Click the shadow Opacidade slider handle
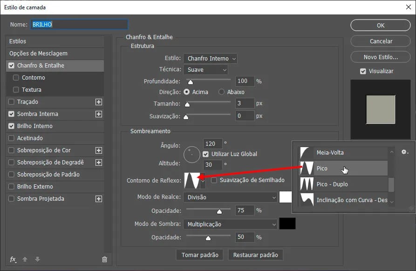The height and width of the screenshot is (271, 416). pyautogui.click(x=208, y=238)
